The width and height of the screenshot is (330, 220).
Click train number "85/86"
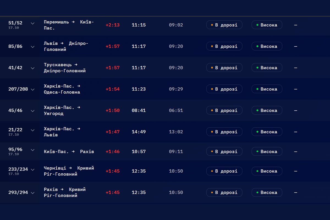tap(15, 46)
